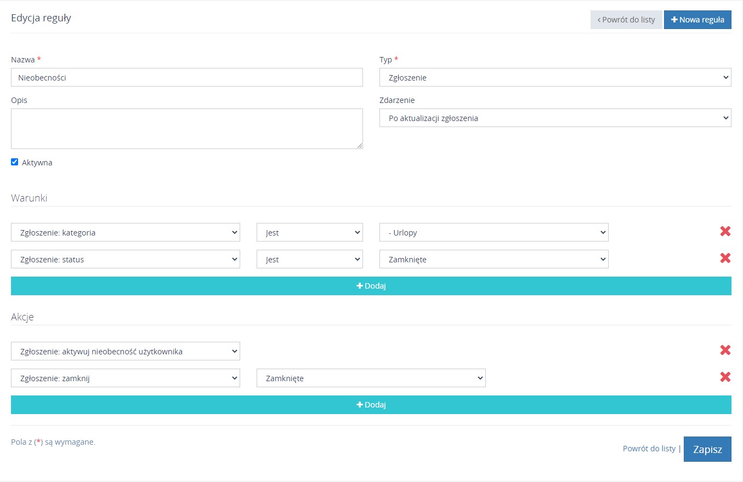
Task: Remove the 'aktywuj nieobecność użytkownika' action
Action: (725, 351)
